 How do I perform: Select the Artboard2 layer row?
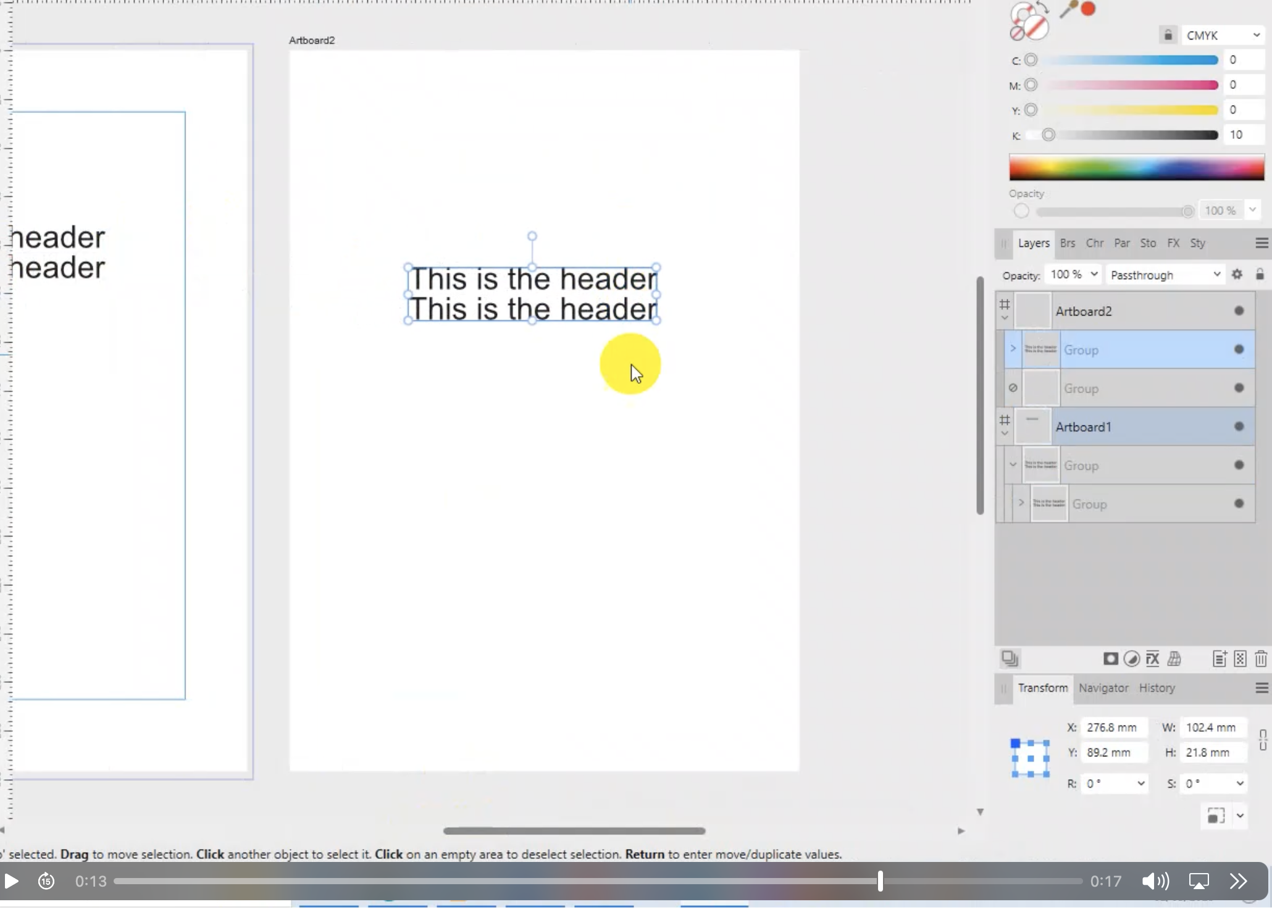click(1126, 311)
